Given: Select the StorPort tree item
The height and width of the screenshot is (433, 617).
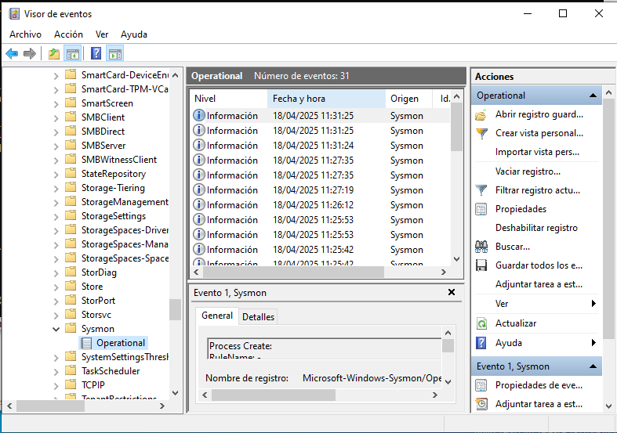Looking at the screenshot, I should 98,301.
